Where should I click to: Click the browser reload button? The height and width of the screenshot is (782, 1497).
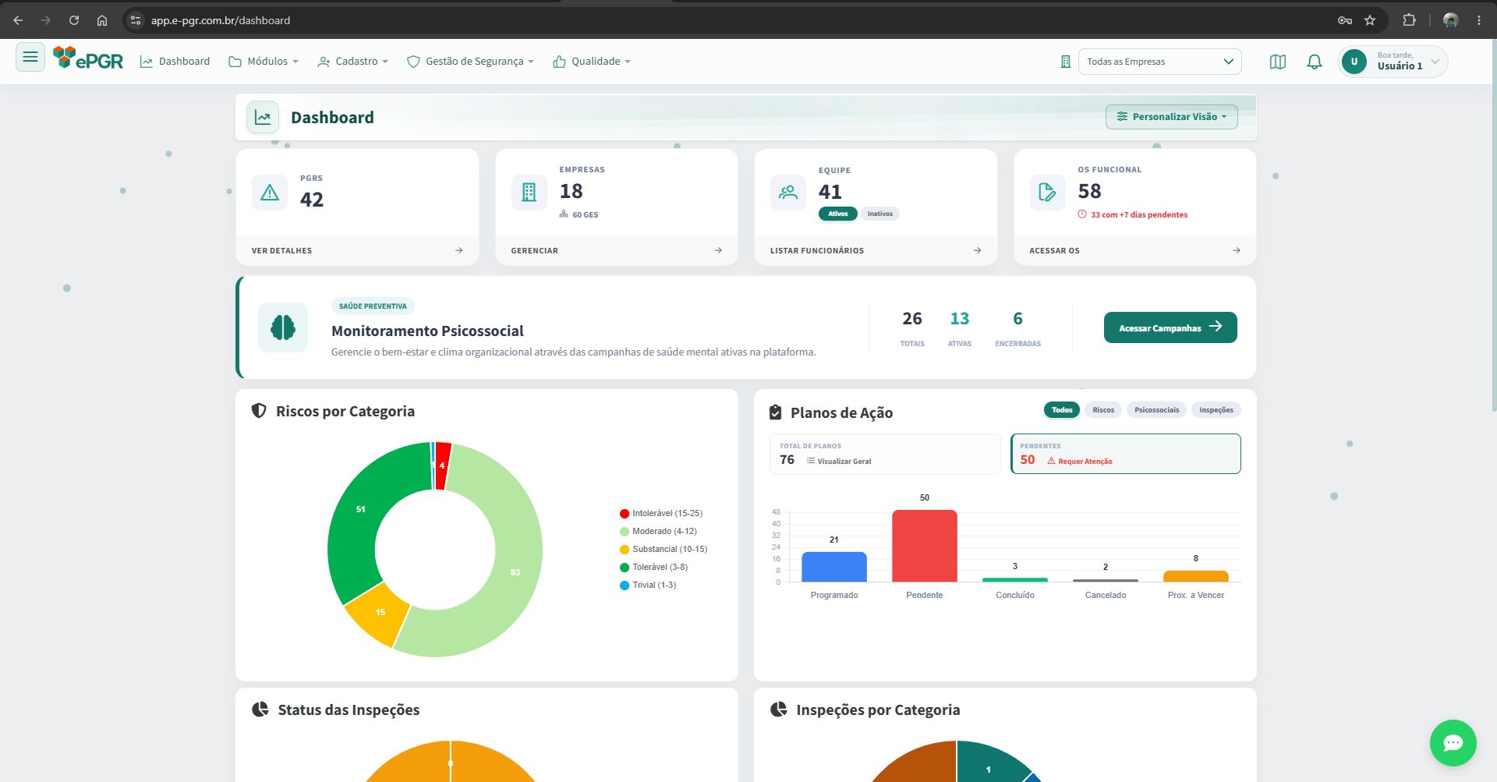74,20
